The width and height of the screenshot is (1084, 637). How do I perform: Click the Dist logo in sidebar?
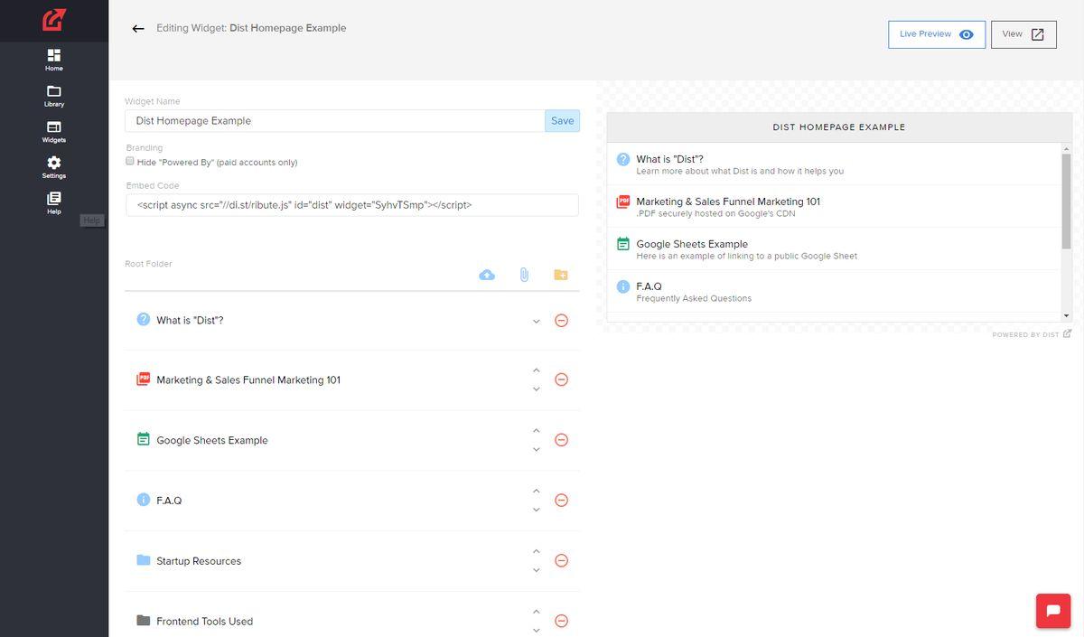(x=54, y=19)
